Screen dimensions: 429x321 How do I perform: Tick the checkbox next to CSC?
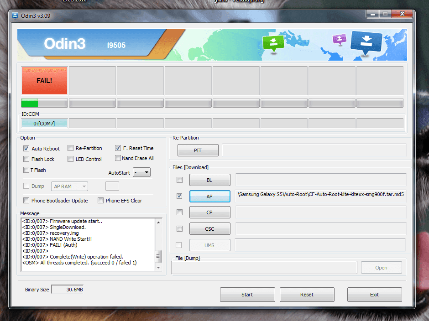click(x=179, y=229)
